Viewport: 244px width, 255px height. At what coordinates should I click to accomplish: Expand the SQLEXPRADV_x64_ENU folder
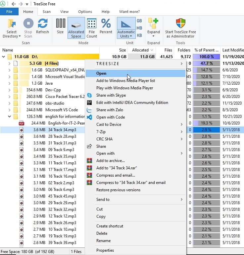[9, 70]
